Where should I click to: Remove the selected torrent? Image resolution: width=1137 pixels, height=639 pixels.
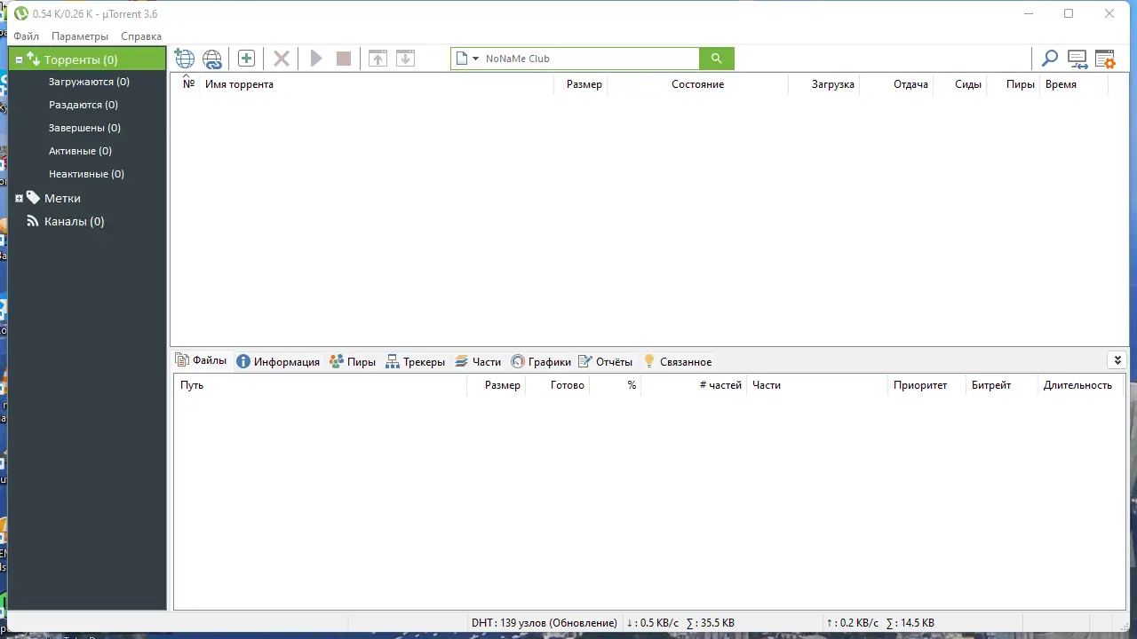[x=281, y=58]
